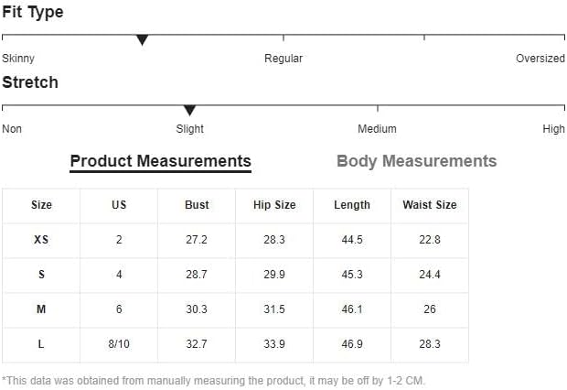Click the US column header

pyautogui.click(x=119, y=205)
